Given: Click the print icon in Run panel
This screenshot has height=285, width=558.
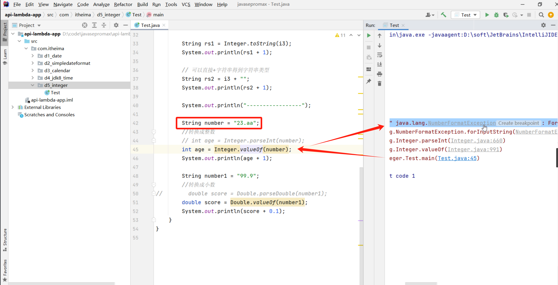Looking at the screenshot, I should 380,74.
